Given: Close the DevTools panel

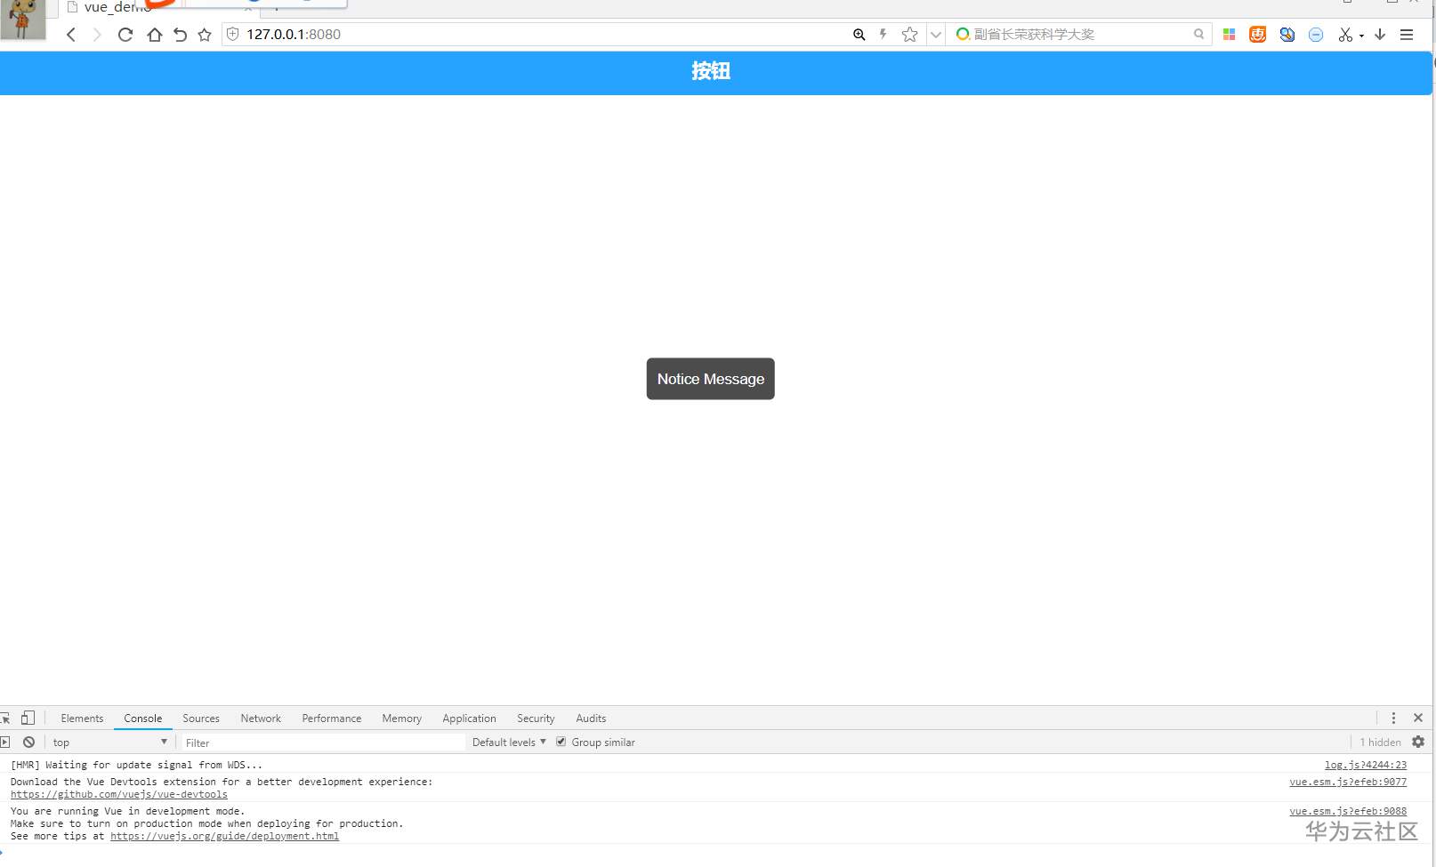Looking at the screenshot, I should click(x=1418, y=718).
